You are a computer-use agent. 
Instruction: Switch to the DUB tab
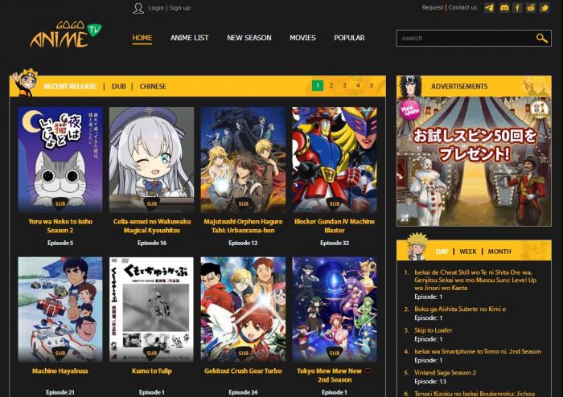pos(119,87)
